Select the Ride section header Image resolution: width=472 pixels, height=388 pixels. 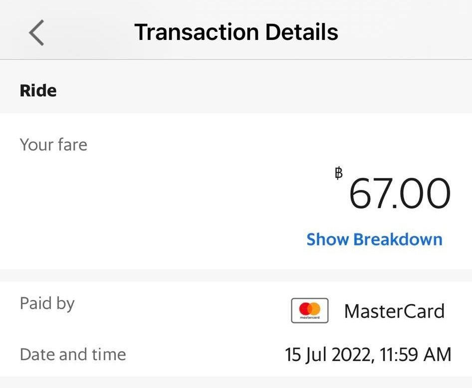coord(38,91)
